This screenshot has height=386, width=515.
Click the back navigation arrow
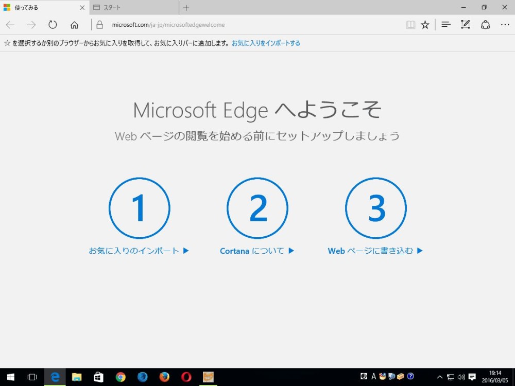[10, 25]
